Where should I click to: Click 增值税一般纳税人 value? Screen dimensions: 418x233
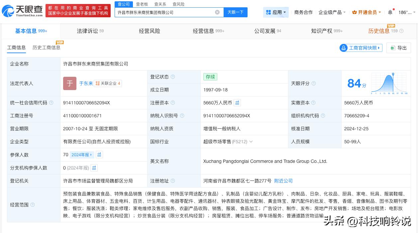(222, 129)
